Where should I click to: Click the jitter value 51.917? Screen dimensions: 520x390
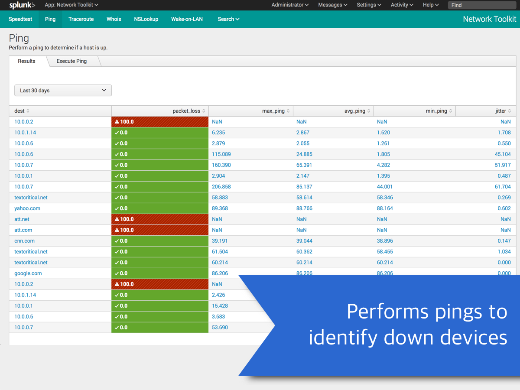[x=503, y=165]
